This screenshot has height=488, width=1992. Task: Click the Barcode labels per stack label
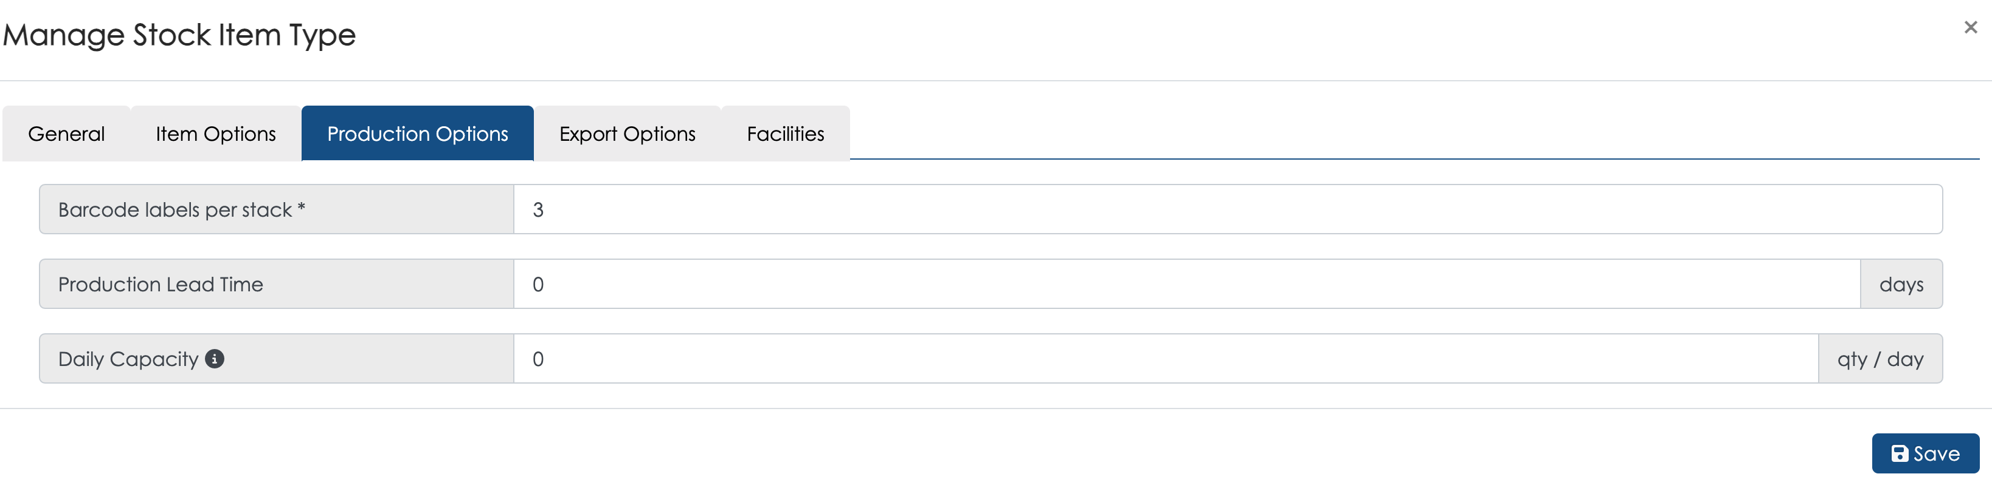(x=175, y=210)
